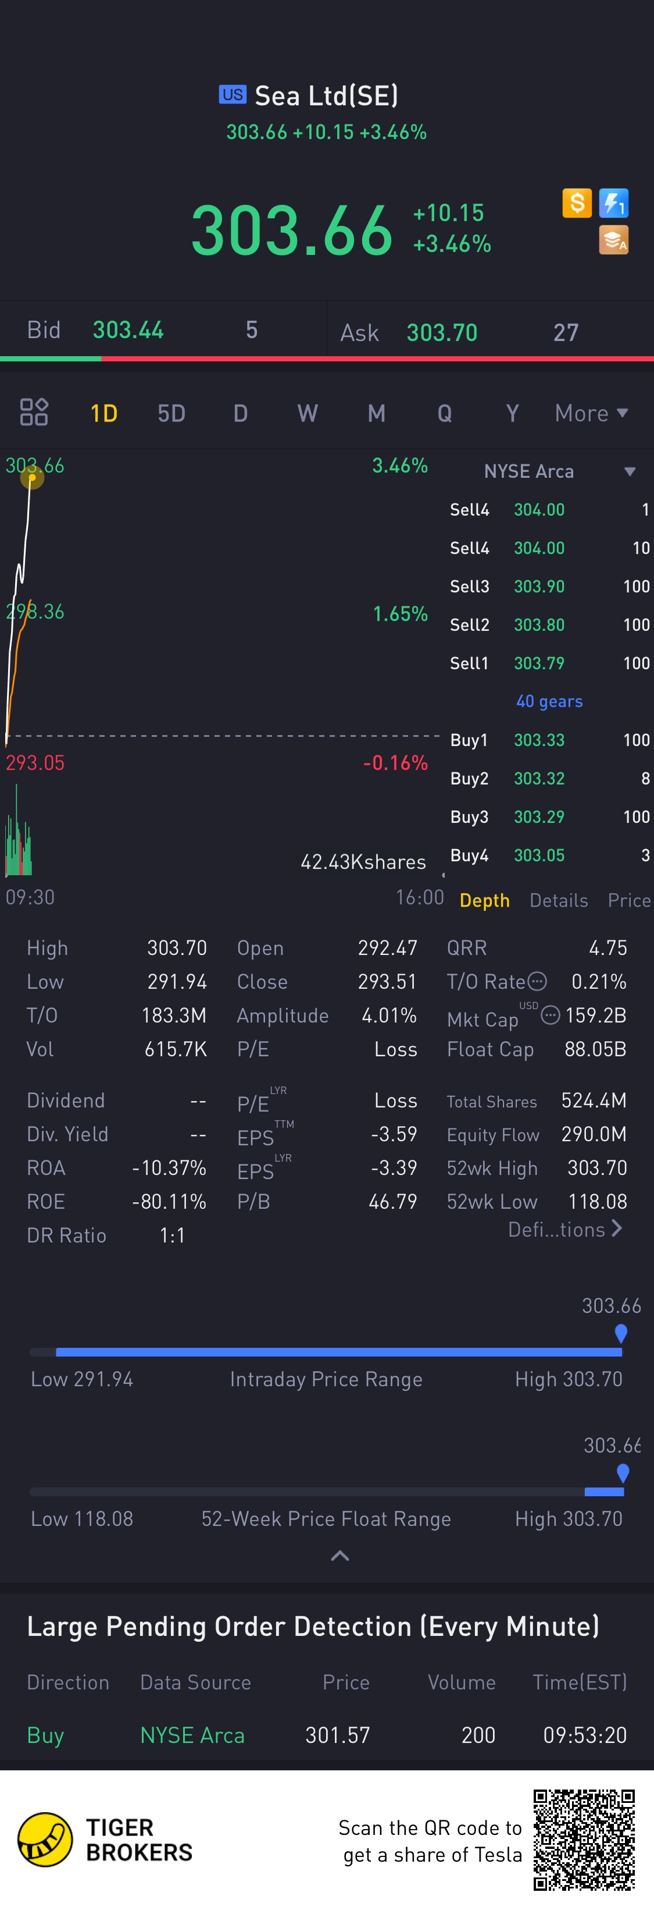Tap the info bubble beside T/O Rate
This screenshot has height=1910, width=654.
pyautogui.click(x=537, y=981)
